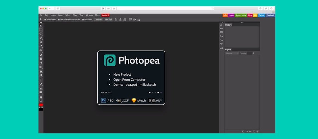The height and width of the screenshot is (139, 318).
Task: Click the browser sidebar toggle icon
Action: coord(57,9)
